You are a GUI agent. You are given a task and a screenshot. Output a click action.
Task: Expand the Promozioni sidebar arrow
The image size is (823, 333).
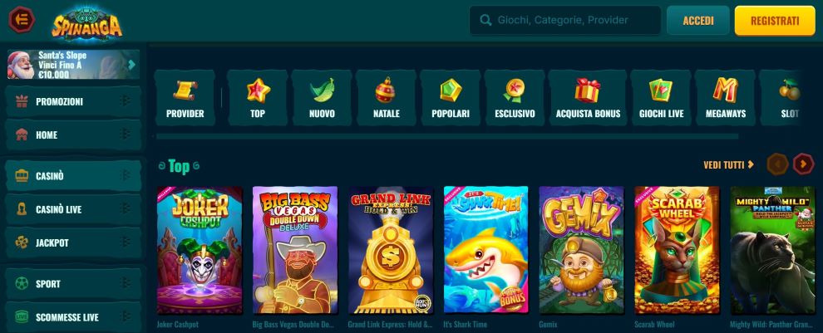coord(126,101)
